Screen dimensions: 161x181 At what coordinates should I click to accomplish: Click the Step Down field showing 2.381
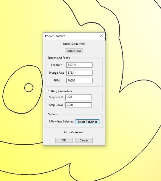pos(78,105)
